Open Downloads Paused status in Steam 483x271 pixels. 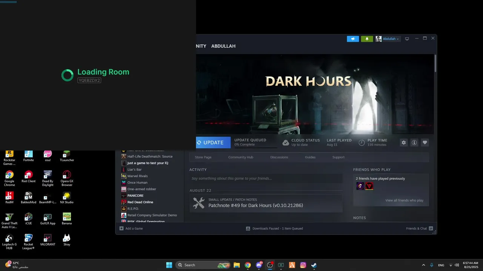point(274,228)
